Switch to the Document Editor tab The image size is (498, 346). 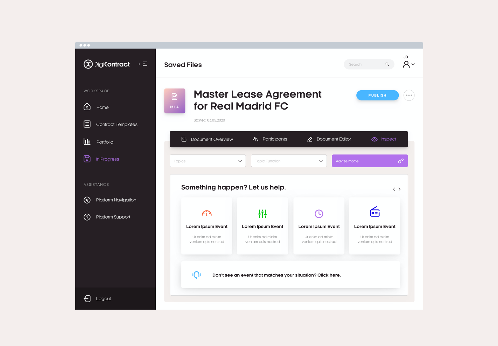point(329,139)
